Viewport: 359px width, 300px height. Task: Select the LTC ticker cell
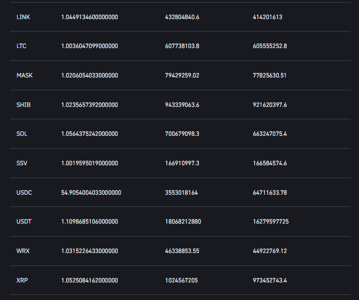[x=21, y=46]
